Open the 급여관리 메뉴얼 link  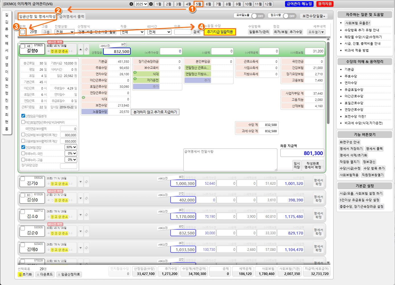[299, 4]
